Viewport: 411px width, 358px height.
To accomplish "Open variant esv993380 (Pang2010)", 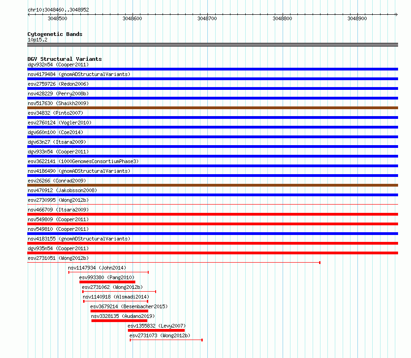I will (x=107, y=277).
